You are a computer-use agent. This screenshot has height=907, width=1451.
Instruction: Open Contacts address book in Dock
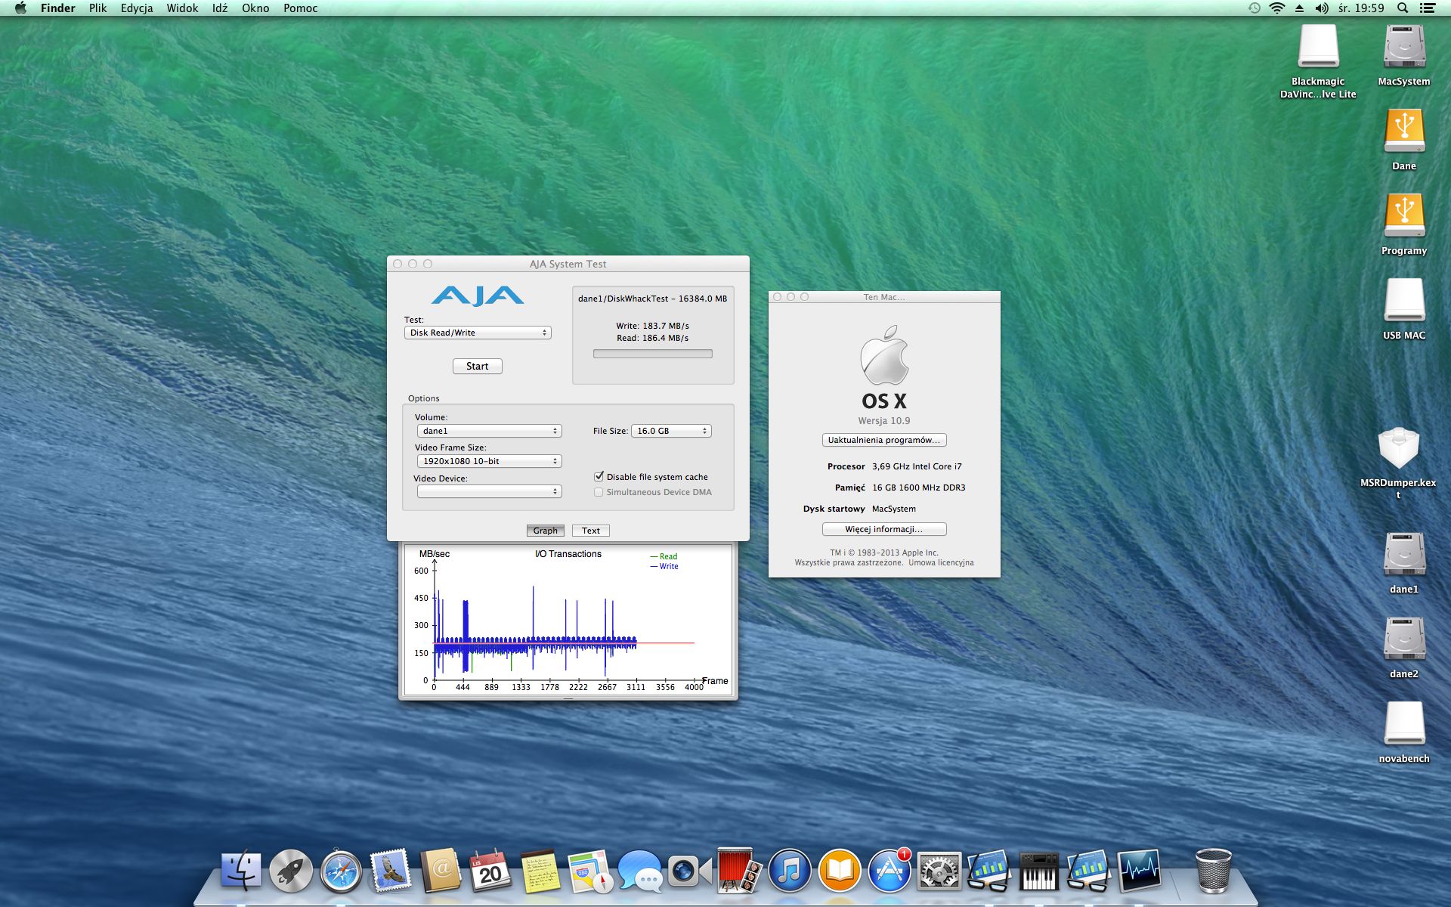[x=441, y=871]
